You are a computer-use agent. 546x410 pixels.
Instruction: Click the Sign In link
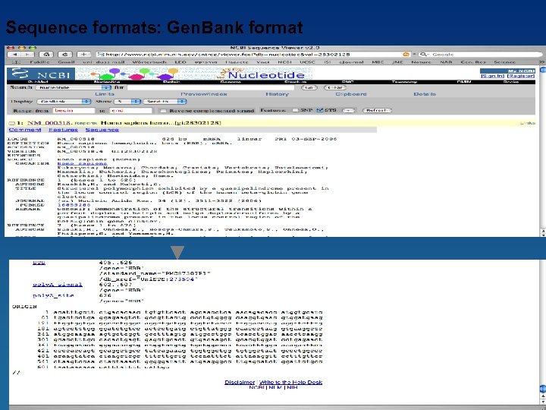coord(492,76)
